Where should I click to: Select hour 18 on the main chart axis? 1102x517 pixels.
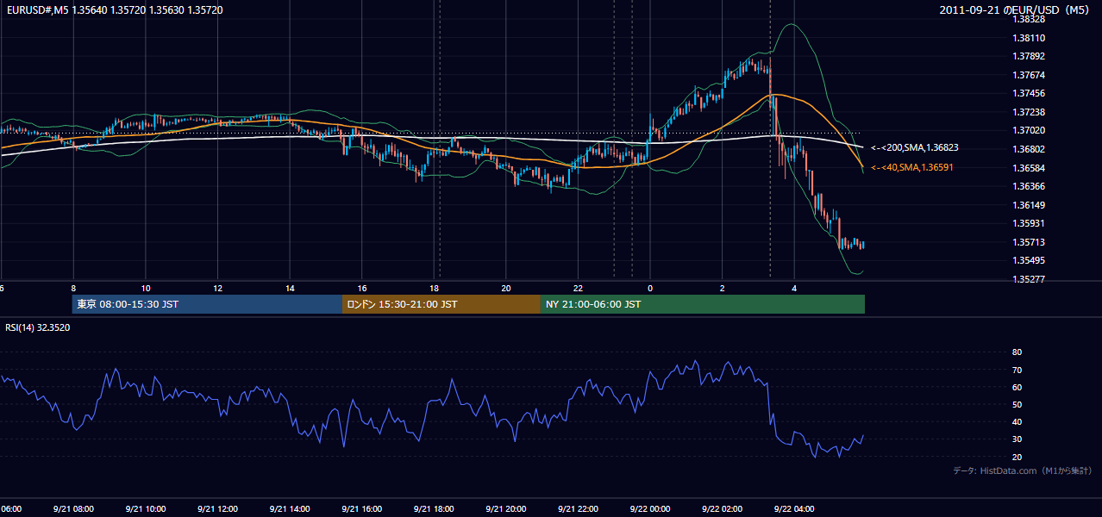[435, 289]
